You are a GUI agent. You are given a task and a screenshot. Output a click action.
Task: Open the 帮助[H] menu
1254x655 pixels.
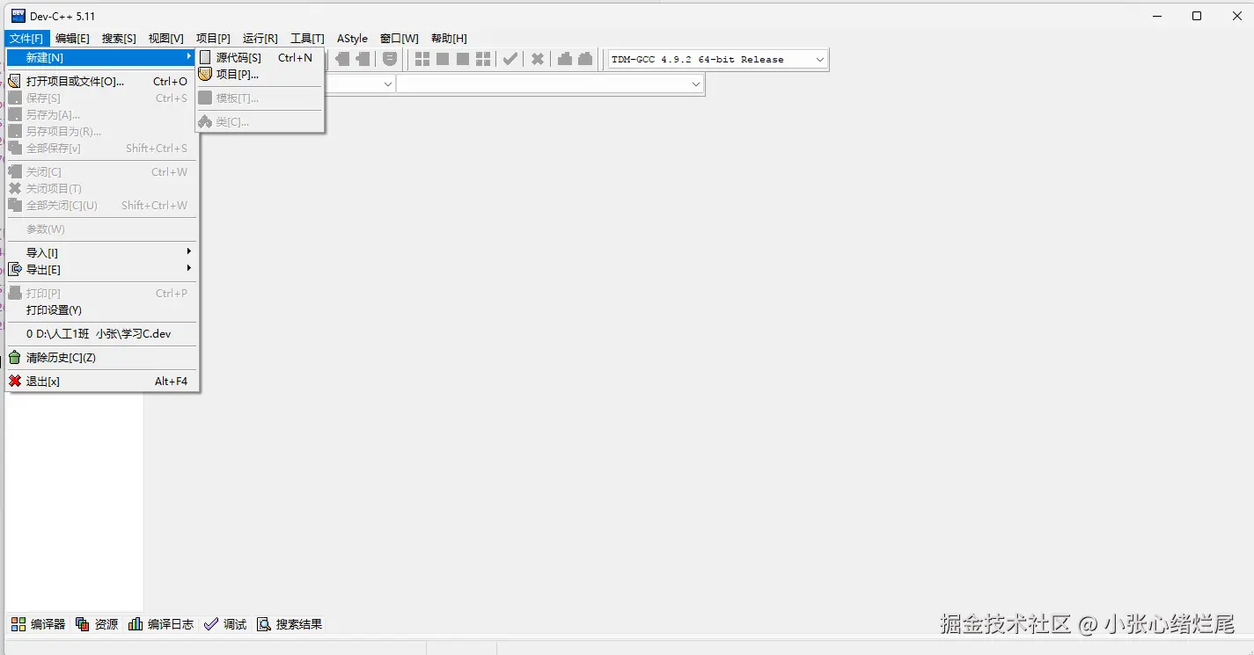coord(449,39)
